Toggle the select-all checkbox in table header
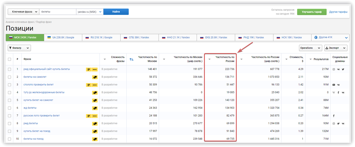355x147 pixels. coord(10,59)
